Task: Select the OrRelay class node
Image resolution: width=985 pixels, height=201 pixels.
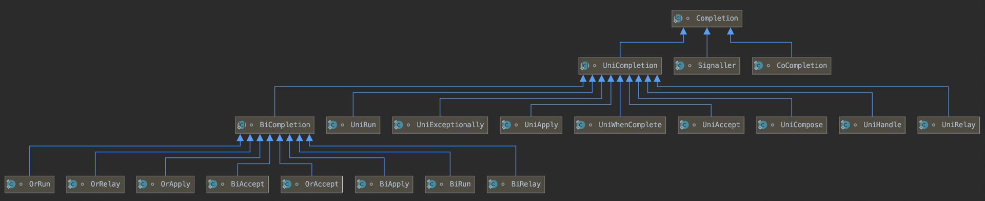Action: [x=95, y=184]
